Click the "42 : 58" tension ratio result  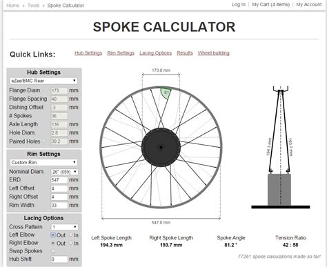[290, 245]
